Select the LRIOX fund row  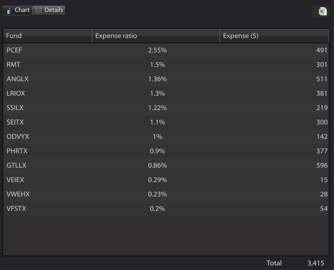[166, 93]
